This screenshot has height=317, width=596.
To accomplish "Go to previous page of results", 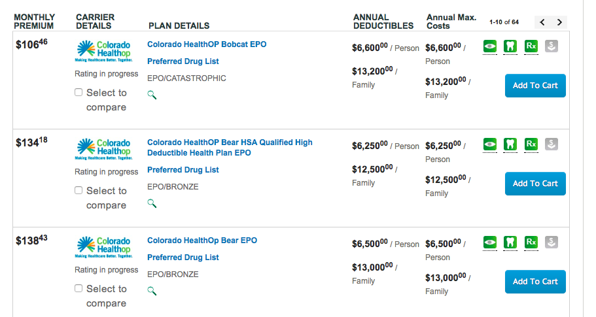I will click(x=542, y=22).
